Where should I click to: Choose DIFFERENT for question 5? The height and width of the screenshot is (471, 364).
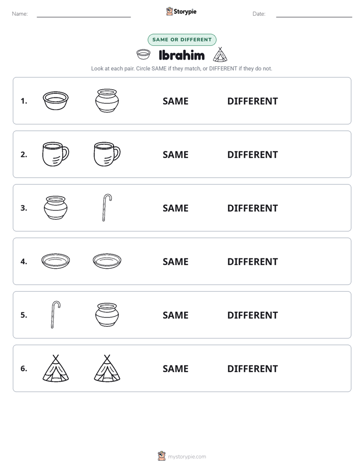252,315
